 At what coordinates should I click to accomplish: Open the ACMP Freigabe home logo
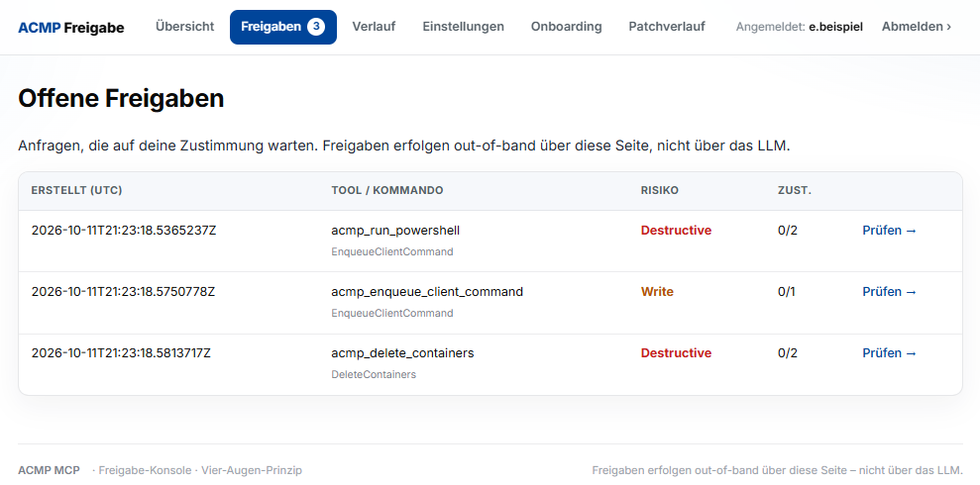click(71, 28)
